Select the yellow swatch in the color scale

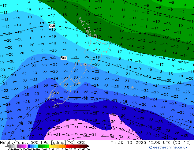tap(50, 146)
